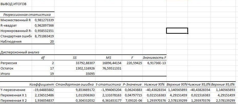This screenshot has width=238, height=104.
Task: Select the 'Значимость F' header cell
Action: pos(154,57)
